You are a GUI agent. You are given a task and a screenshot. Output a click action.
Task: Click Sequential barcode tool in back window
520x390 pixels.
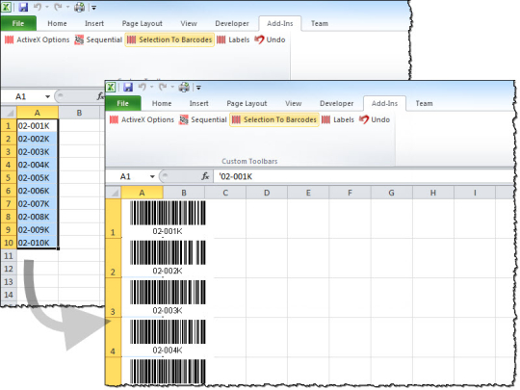tap(98, 39)
